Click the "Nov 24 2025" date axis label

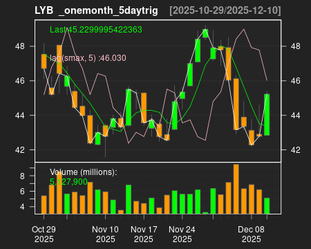[182, 234]
